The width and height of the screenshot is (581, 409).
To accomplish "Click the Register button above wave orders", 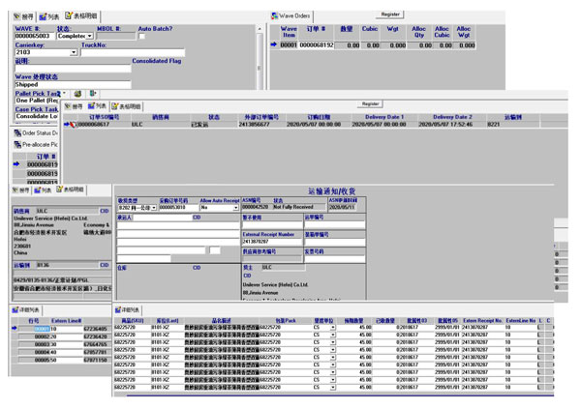I will 391,15.
